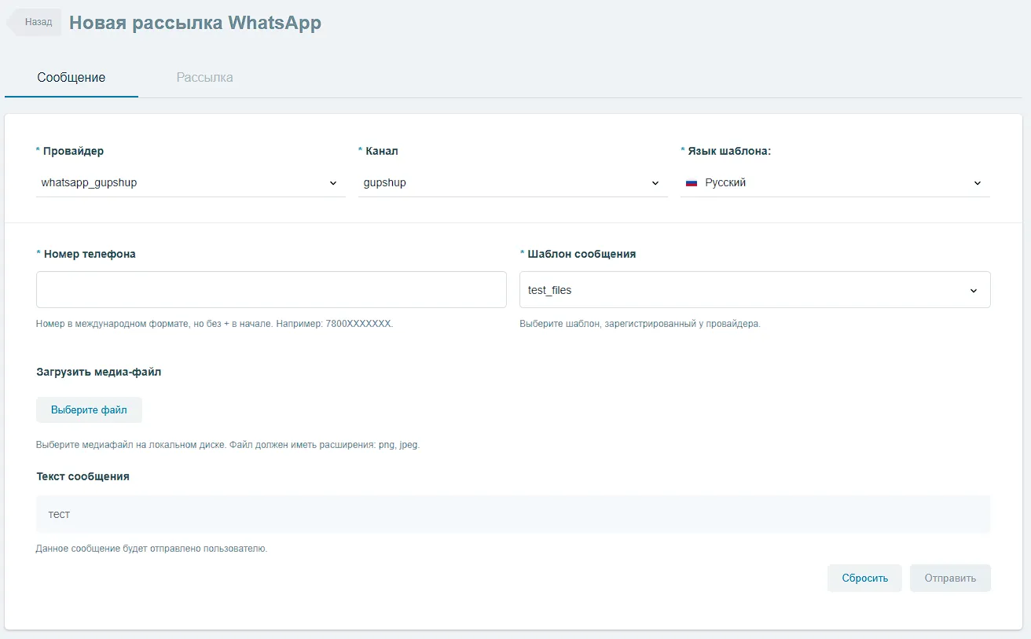The width and height of the screenshot is (1031, 639).
Task: Click the Загрузить медиа-файл section label
Action: pos(98,372)
